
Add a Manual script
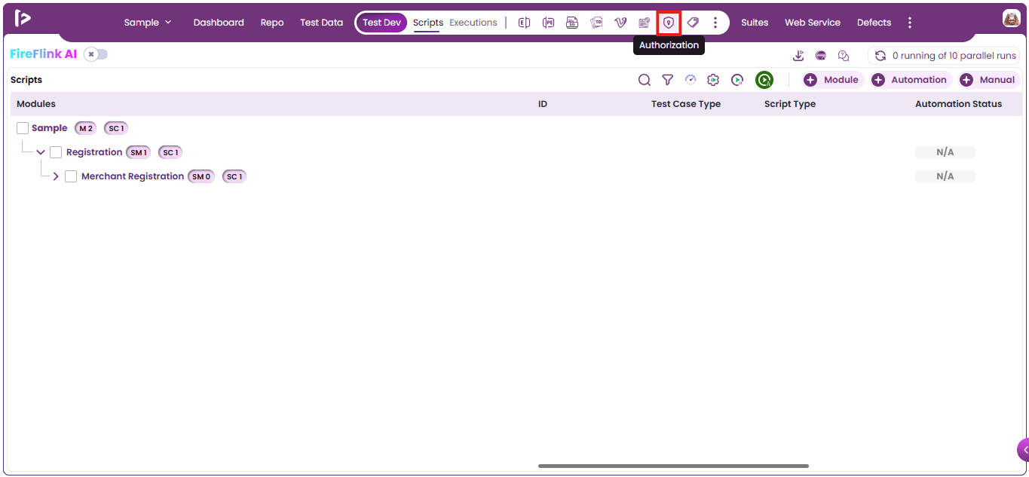(x=988, y=80)
